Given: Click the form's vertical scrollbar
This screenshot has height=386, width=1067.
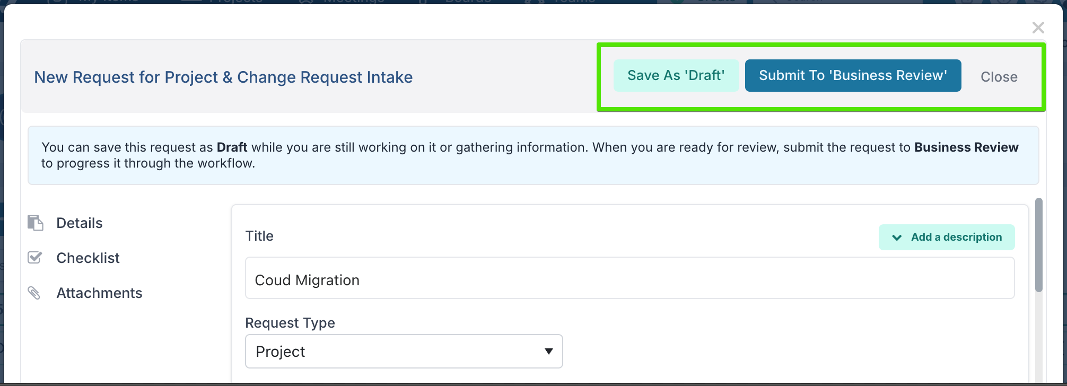Looking at the screenshot, I should click(1038, 245).
